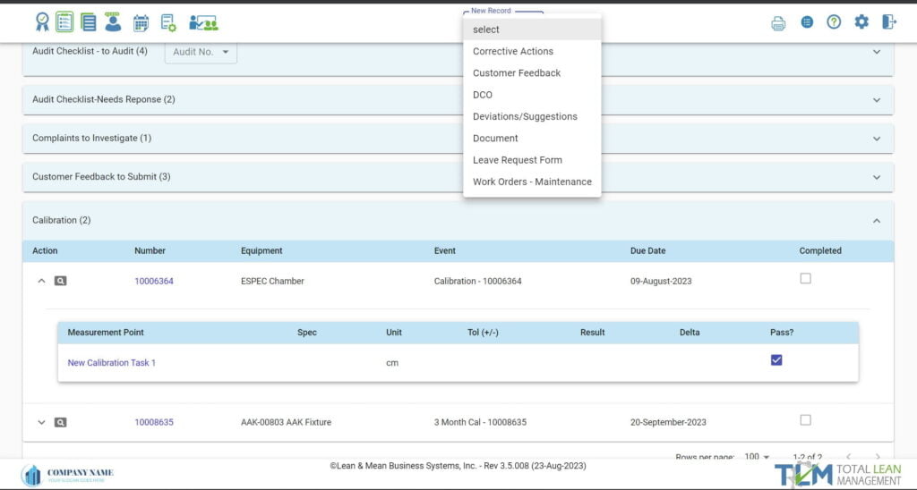
Task: Collapse the Calibration panel chevron
Action: pos(877,221)
